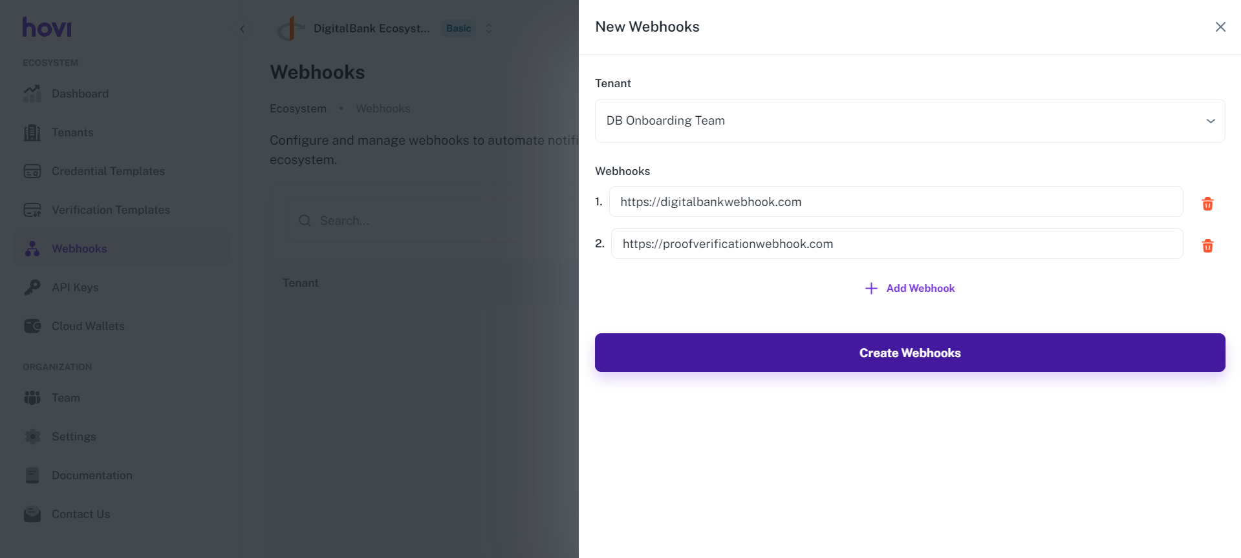
Task: Click the Add Webhook link
Action: click(920, 289)
